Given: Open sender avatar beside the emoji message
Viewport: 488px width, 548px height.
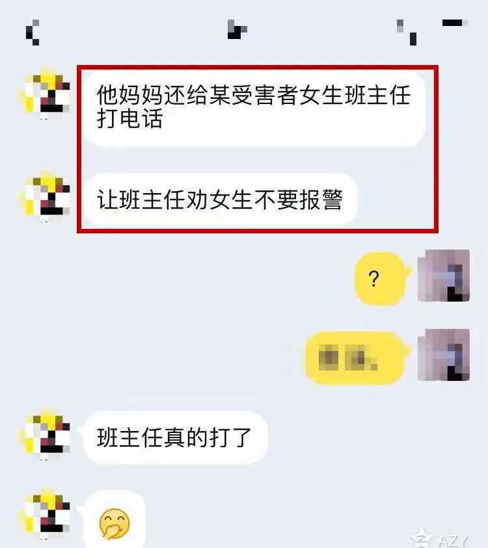Looking at the screenshot, I should point(44,514).
